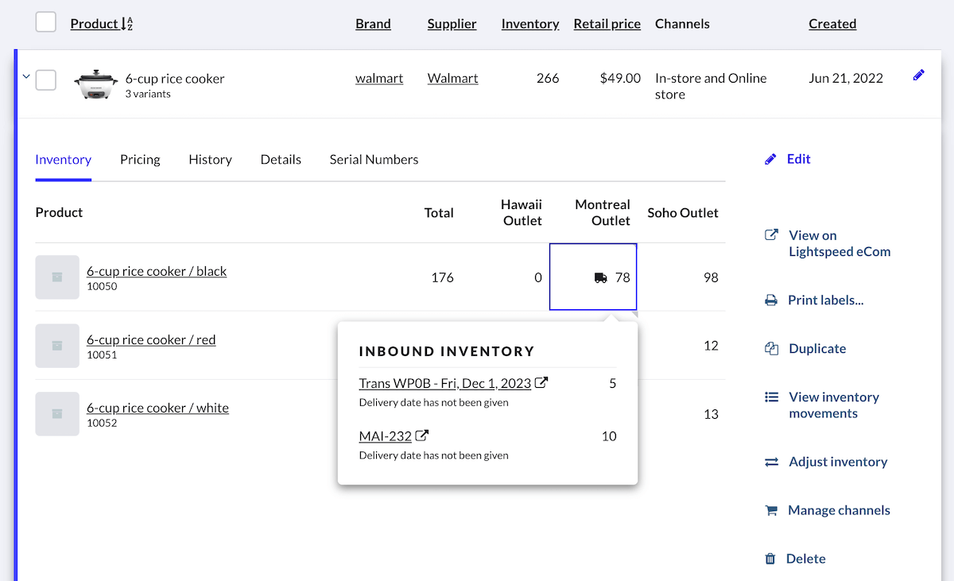
Task: Click the sort A-Z icon next to Product
Action: (127, 24)
